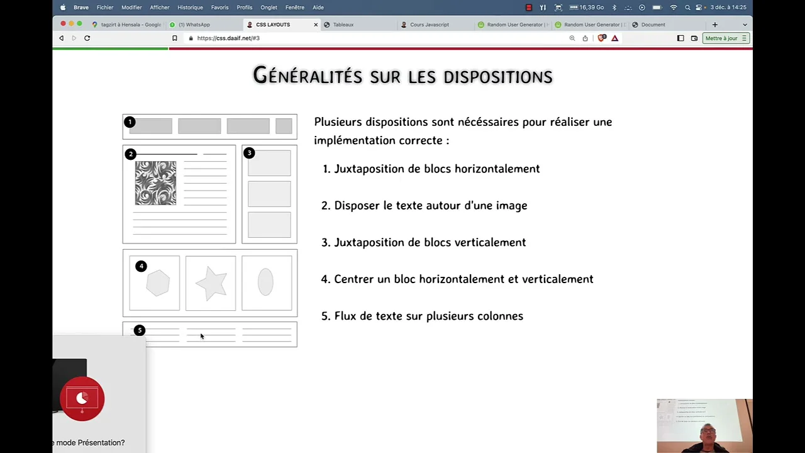Viewport: 805px width, 453px height.
Task: Open the Fichier menu
Action: 105,8
